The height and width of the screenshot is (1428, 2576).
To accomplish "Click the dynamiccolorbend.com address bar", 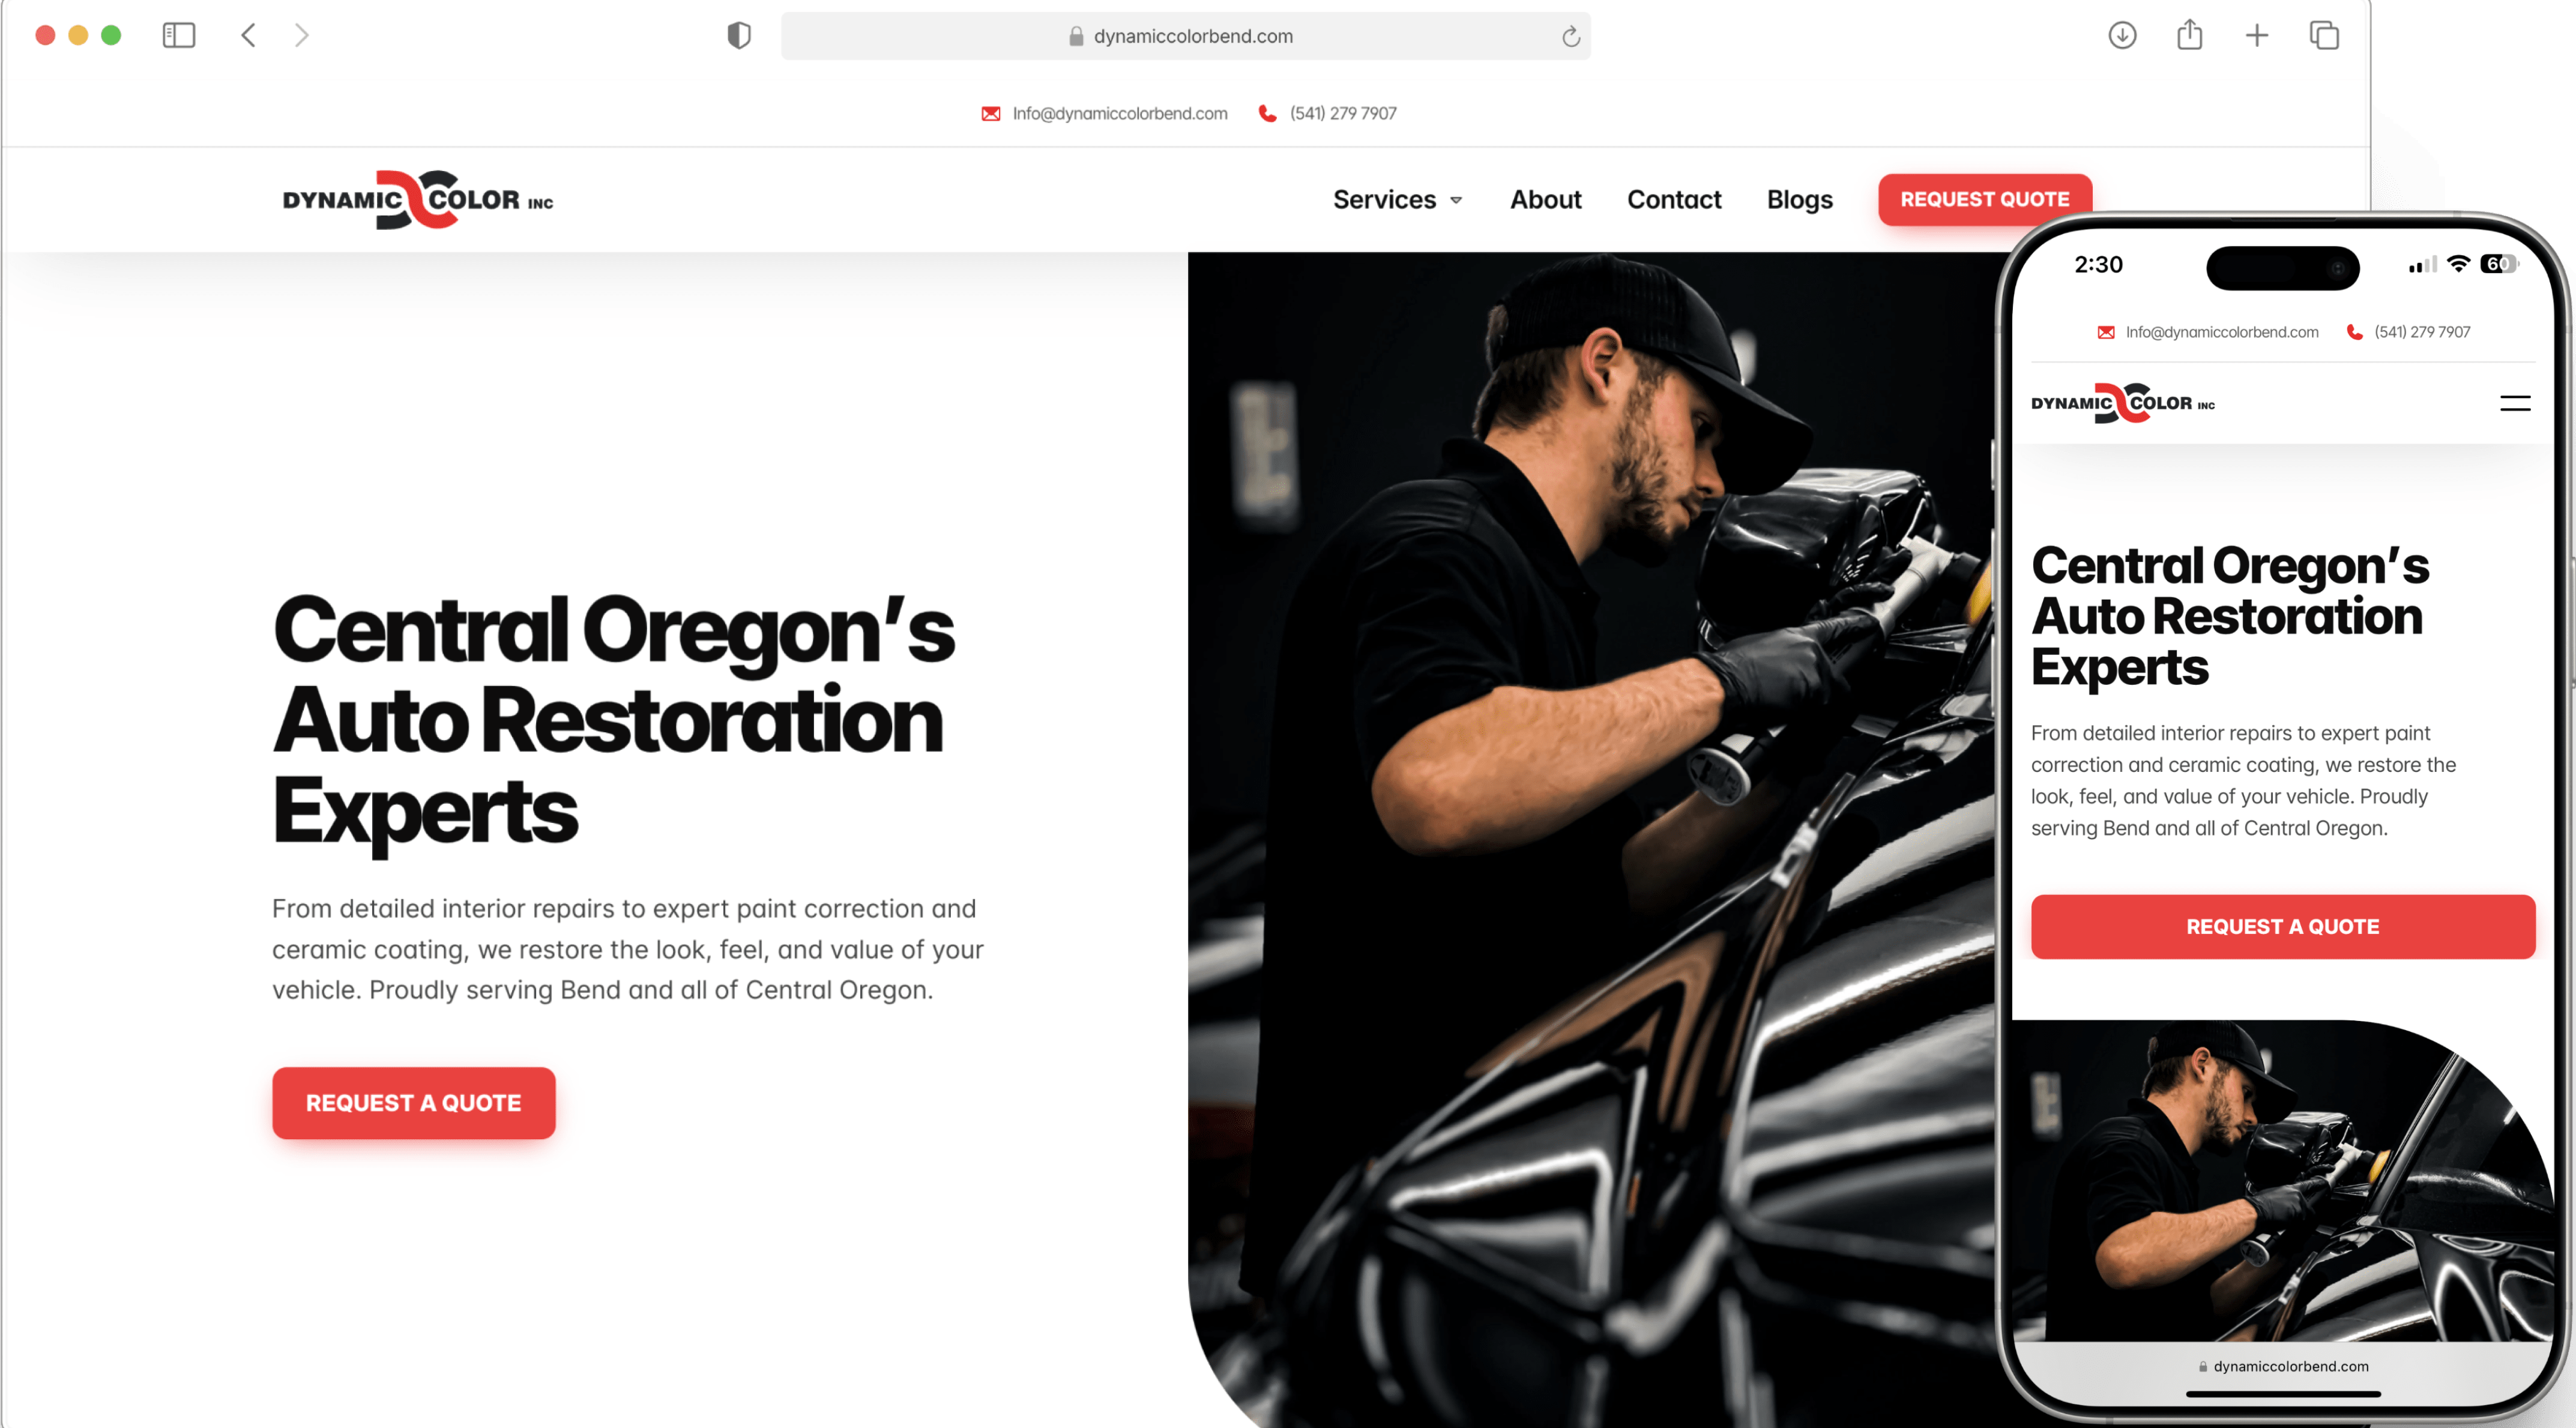I will [1185, 36].
